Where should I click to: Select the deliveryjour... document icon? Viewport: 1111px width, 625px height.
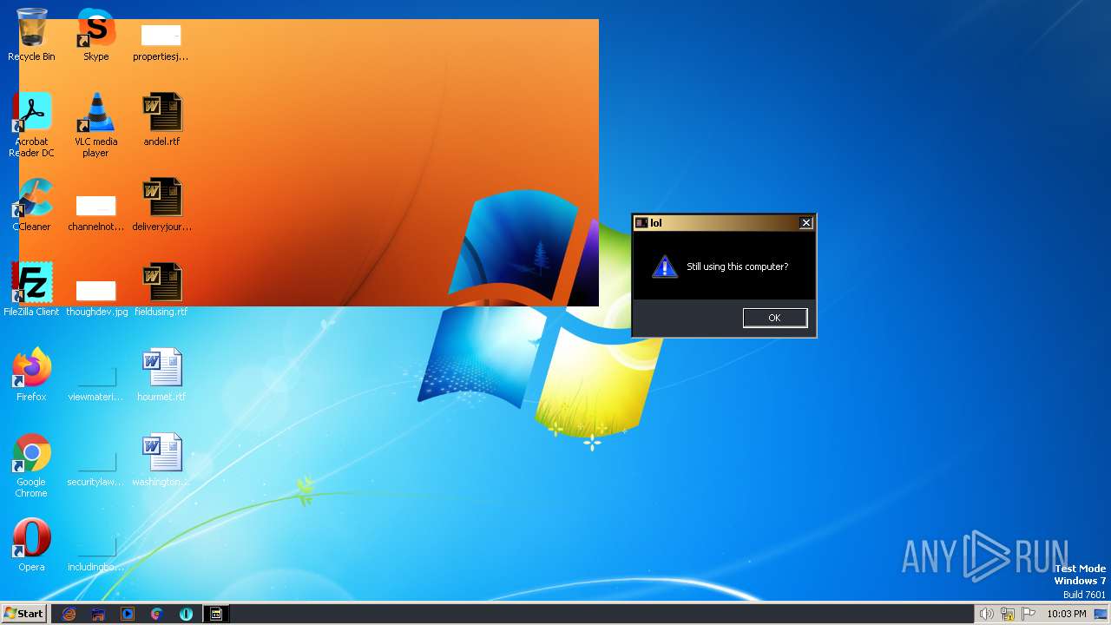[161, 205]
